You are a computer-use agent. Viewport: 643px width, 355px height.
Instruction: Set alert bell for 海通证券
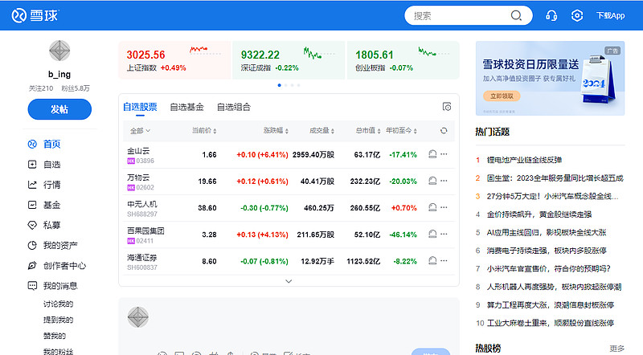(432, 261)
